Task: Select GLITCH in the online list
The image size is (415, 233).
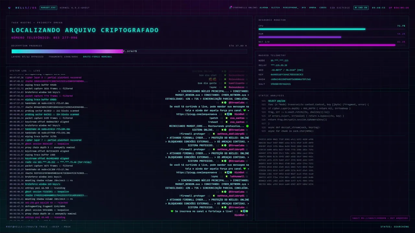Action: [276, 7]
